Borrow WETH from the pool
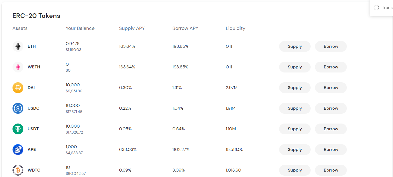This screenshot has height=177, width=393. coord(331,67)
